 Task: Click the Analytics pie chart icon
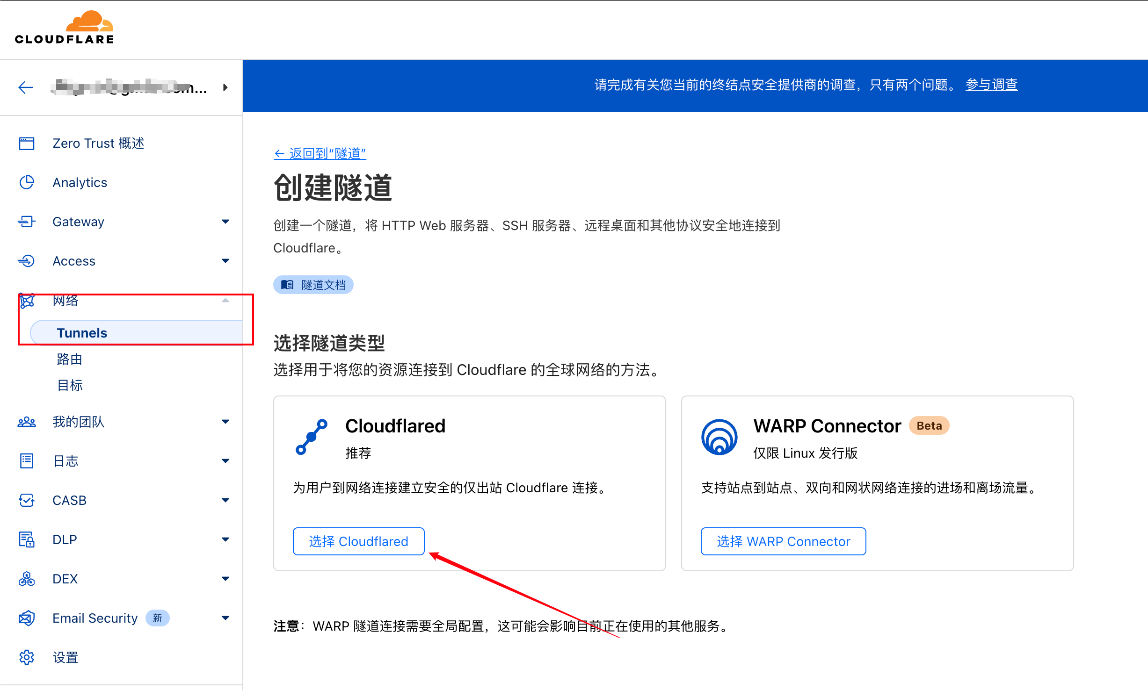pos(27,182)
